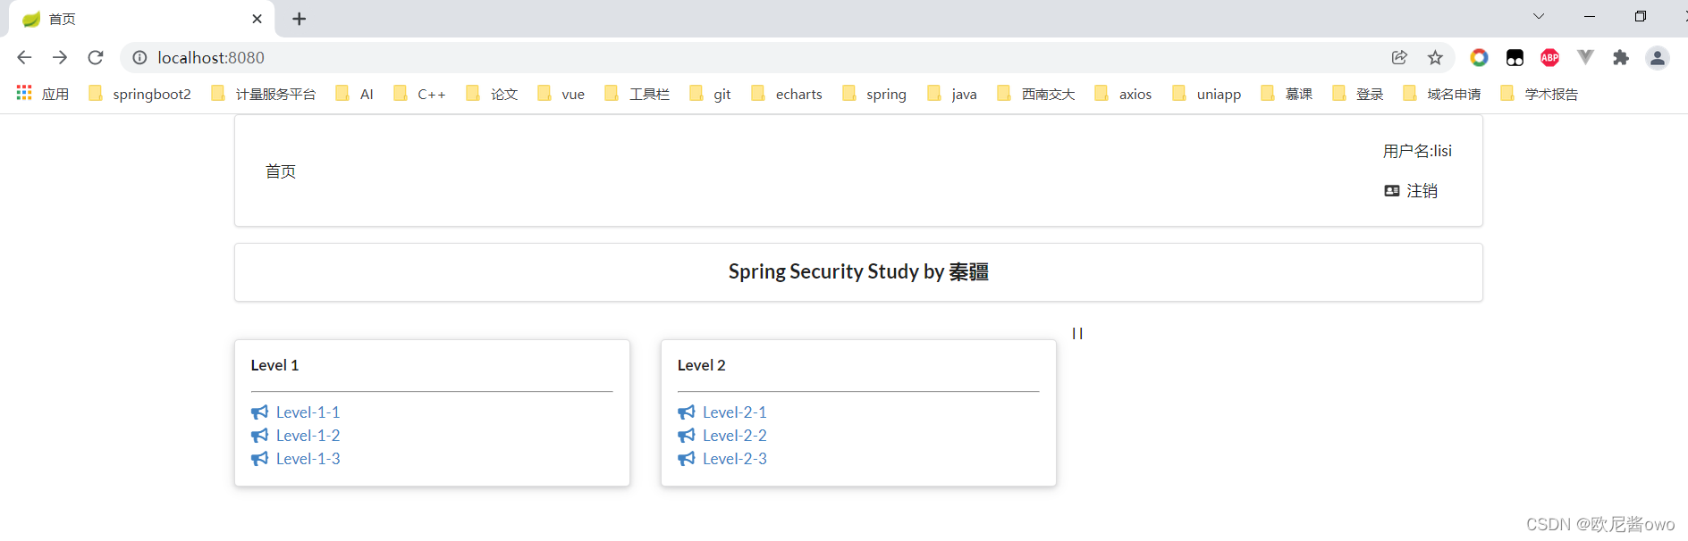Open the 学术报告 bookmark folder
The height and width of the screenshot is (541, 1688).
tap(1540, 94)
